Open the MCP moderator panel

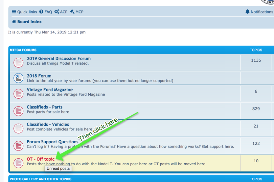pyautogui.click(x=77, y=12)
